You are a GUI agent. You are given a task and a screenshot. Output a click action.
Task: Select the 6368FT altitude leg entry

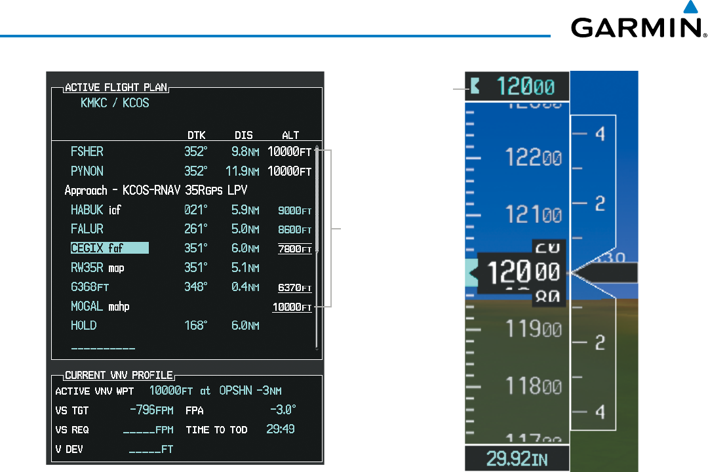[89, 287]
